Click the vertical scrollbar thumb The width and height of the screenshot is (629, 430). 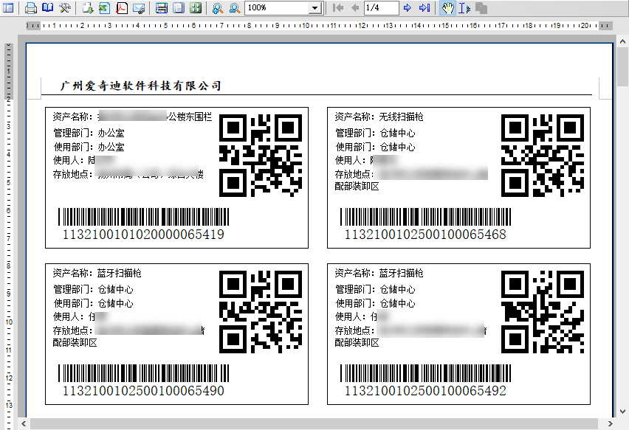coord(622,66)
